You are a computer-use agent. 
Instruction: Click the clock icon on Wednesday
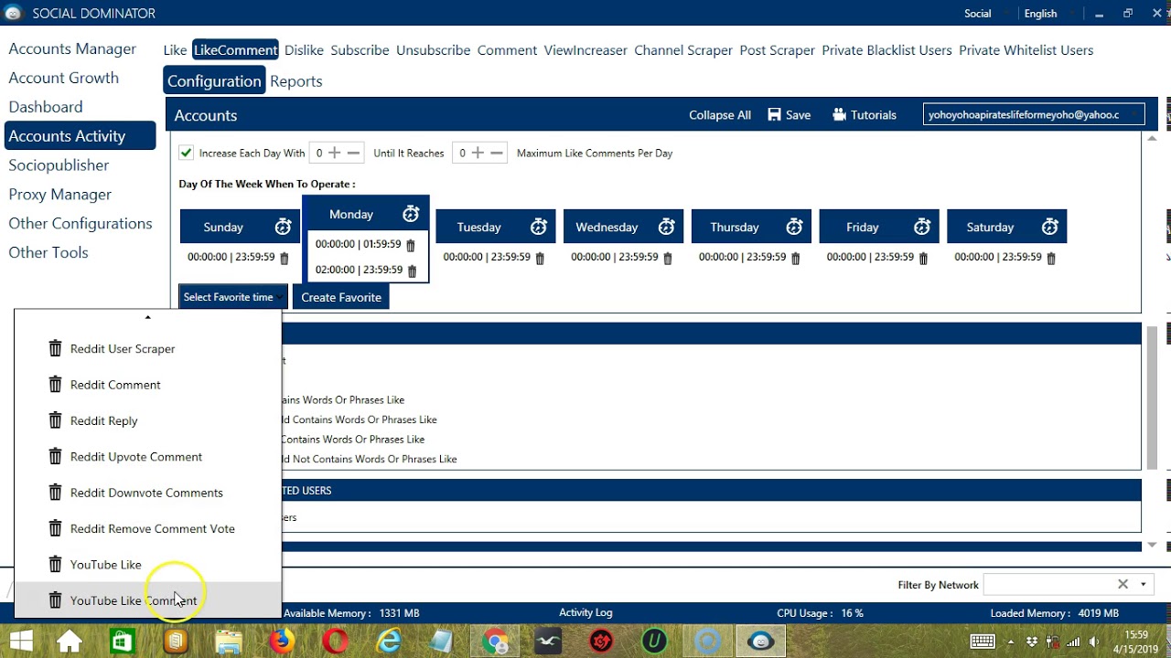(667, 227)
